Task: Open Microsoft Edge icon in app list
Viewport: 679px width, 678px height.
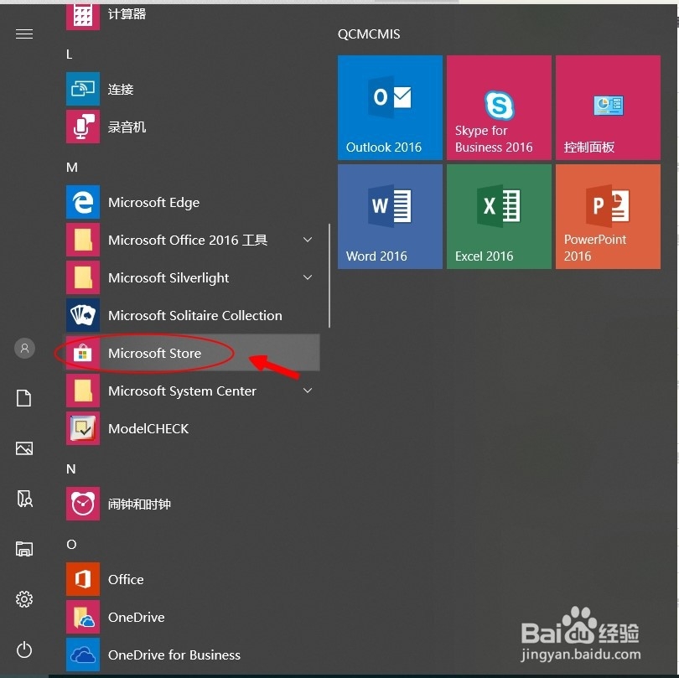Action: click(83, 202)
